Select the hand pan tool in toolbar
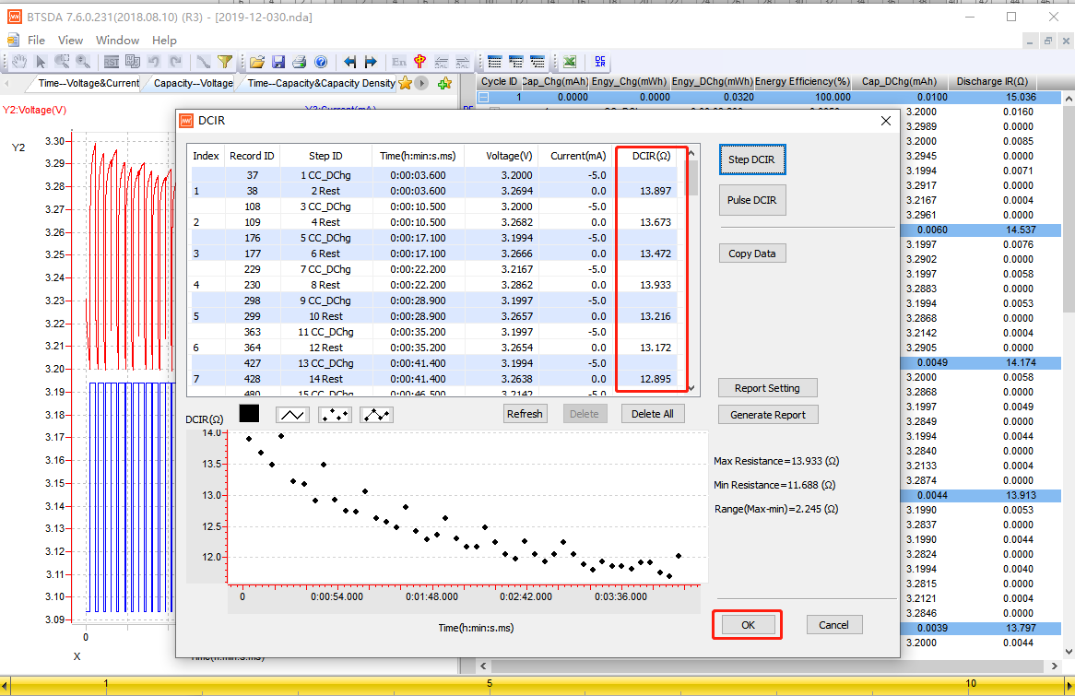The image size is (1075, 696). point(19,62)
